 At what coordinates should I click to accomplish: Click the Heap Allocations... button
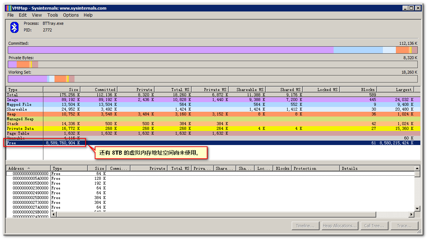(339, 226)
